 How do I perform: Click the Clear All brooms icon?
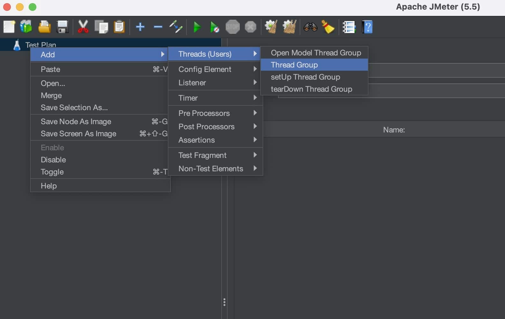tap(289, 27)
